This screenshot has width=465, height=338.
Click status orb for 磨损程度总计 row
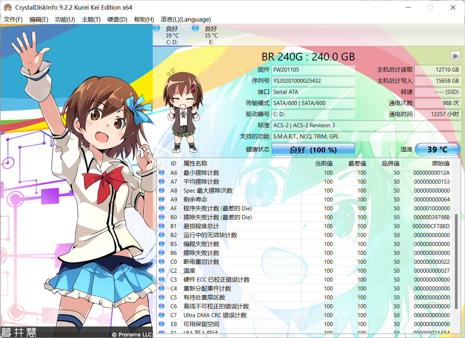tap(162, 226)
